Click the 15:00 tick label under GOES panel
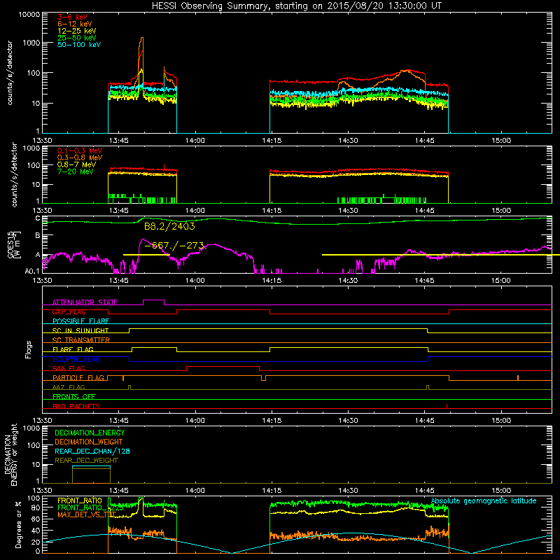Screen dimensions: 560x560 500,281
